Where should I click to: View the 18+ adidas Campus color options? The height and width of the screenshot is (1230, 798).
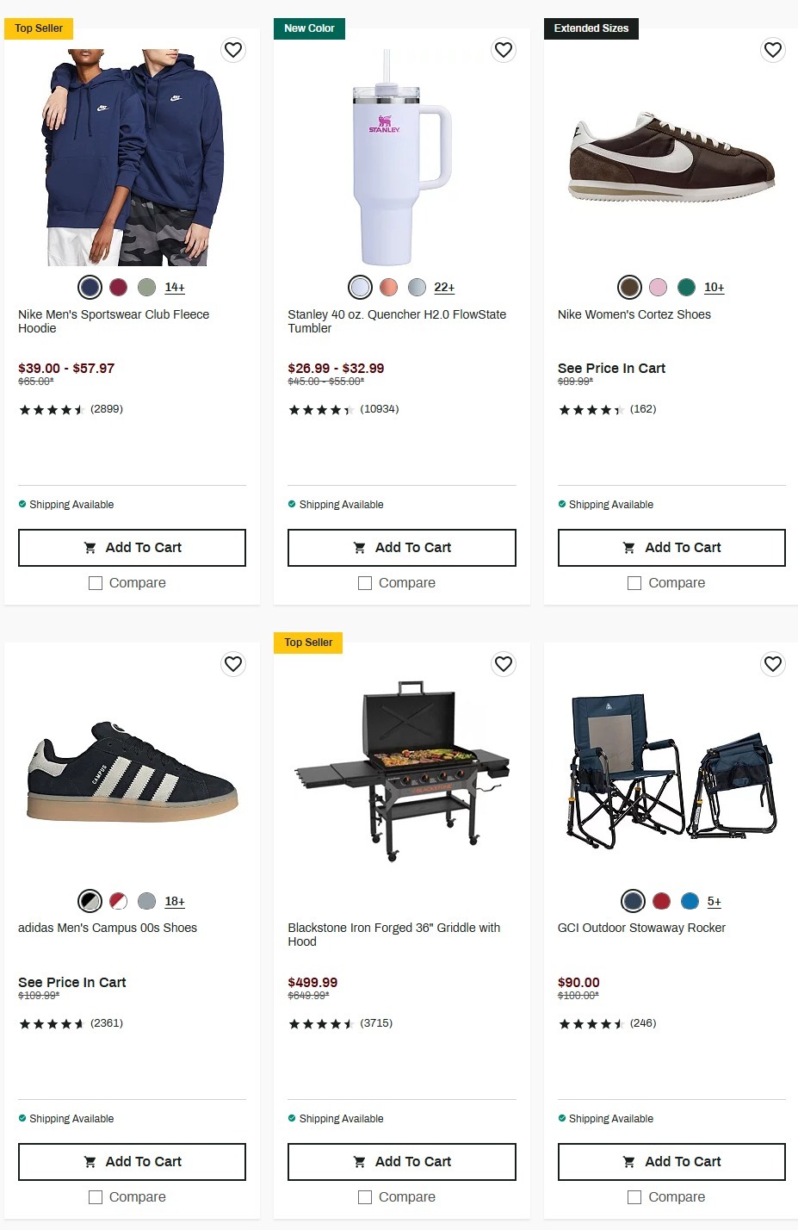pyautogui.click(x=175, y=902)
